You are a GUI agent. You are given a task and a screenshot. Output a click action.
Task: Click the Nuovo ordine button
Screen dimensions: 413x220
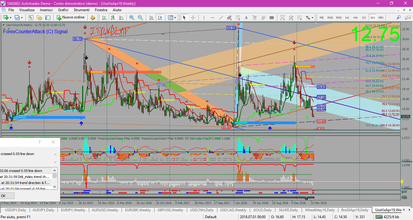pos(70,18)
